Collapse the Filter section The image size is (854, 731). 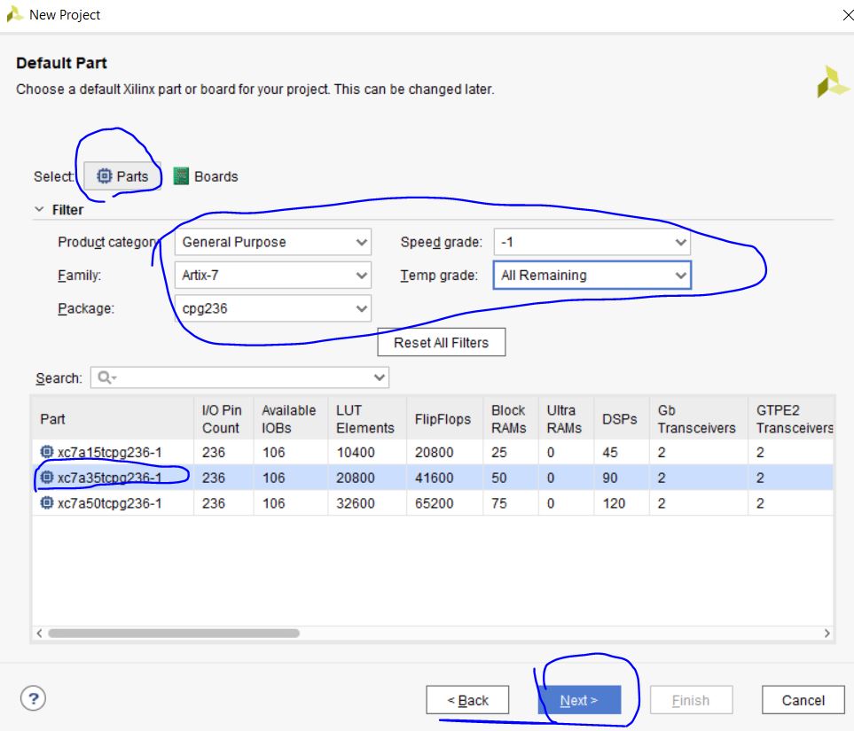[39, 210]
